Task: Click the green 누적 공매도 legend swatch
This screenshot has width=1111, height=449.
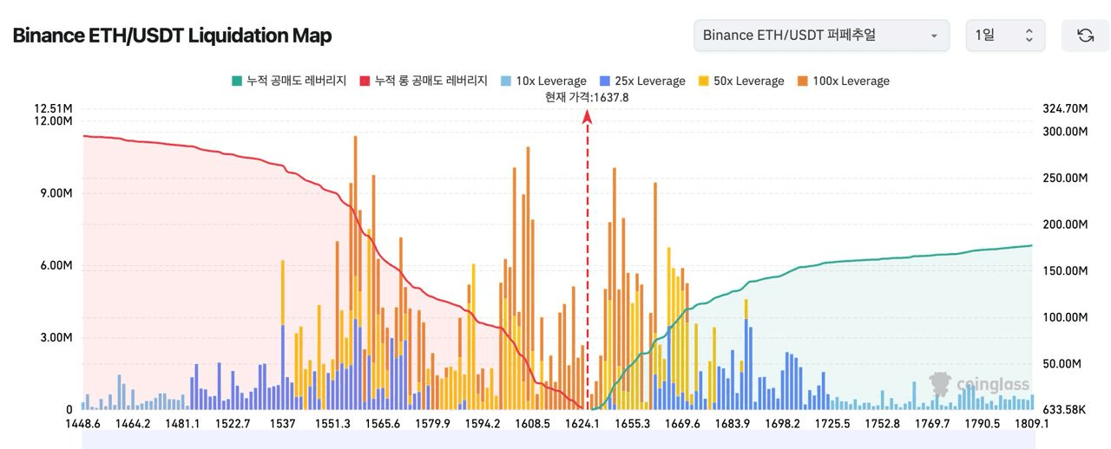Action: point(236,81)
